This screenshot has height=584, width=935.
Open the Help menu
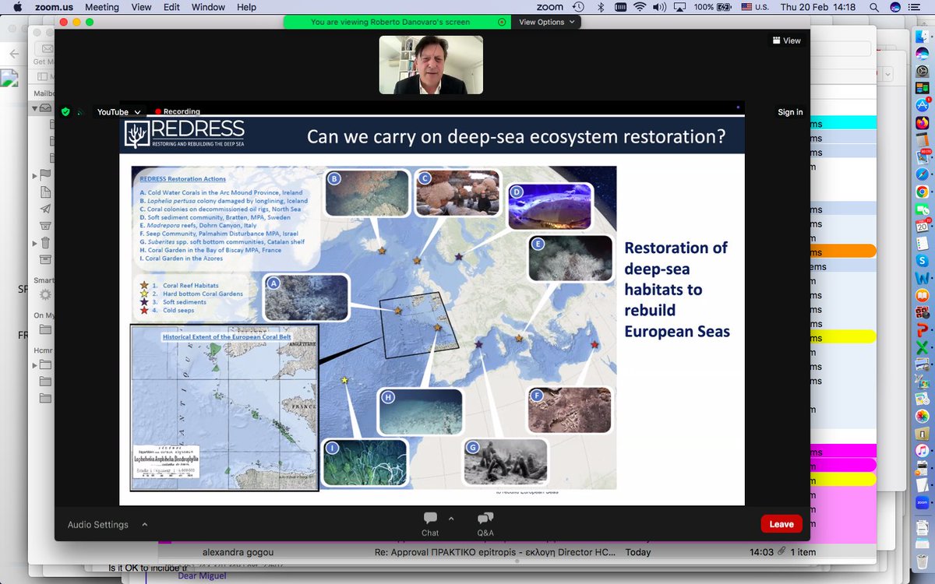(246, 7)
